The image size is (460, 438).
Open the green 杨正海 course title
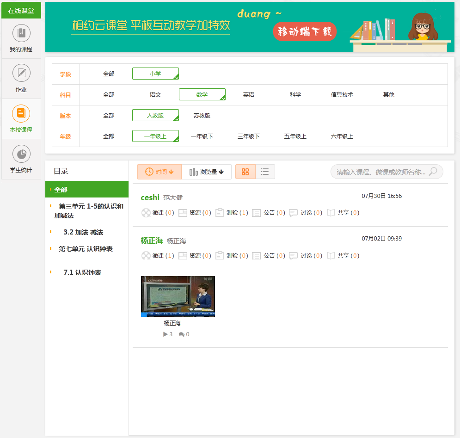[x=152, y=241]
